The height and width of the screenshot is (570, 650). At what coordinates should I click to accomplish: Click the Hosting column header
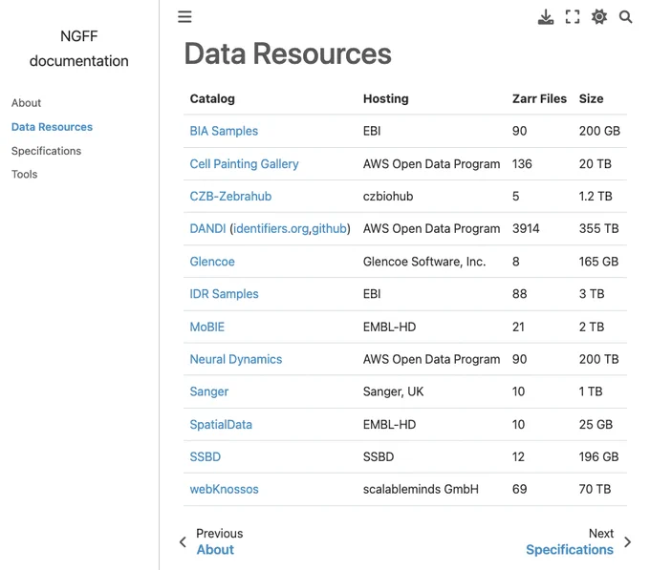click(x=386, y=98)
